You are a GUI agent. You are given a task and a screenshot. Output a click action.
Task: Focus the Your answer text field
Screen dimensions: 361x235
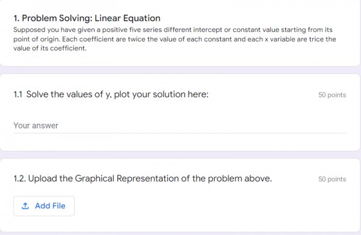[180, 126]
